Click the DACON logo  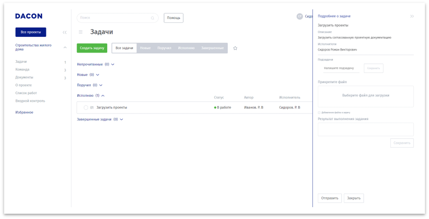(x=29, y=16)
